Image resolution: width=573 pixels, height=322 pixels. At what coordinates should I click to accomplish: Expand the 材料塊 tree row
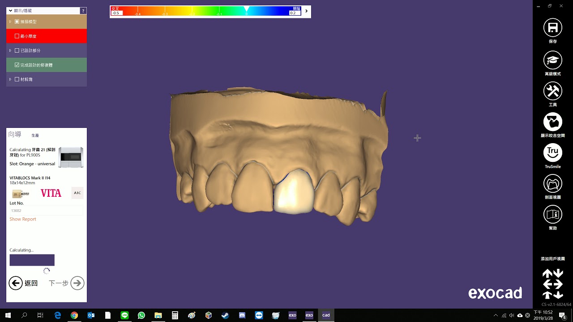(x=10, y=79)
